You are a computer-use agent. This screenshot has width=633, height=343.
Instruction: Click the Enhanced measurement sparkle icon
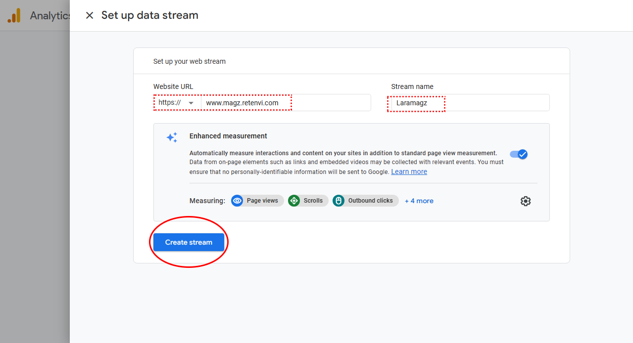point(172,137)
